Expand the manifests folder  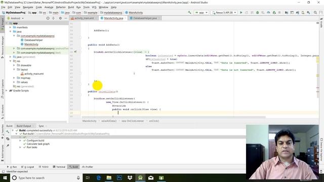tap(10, 27)
